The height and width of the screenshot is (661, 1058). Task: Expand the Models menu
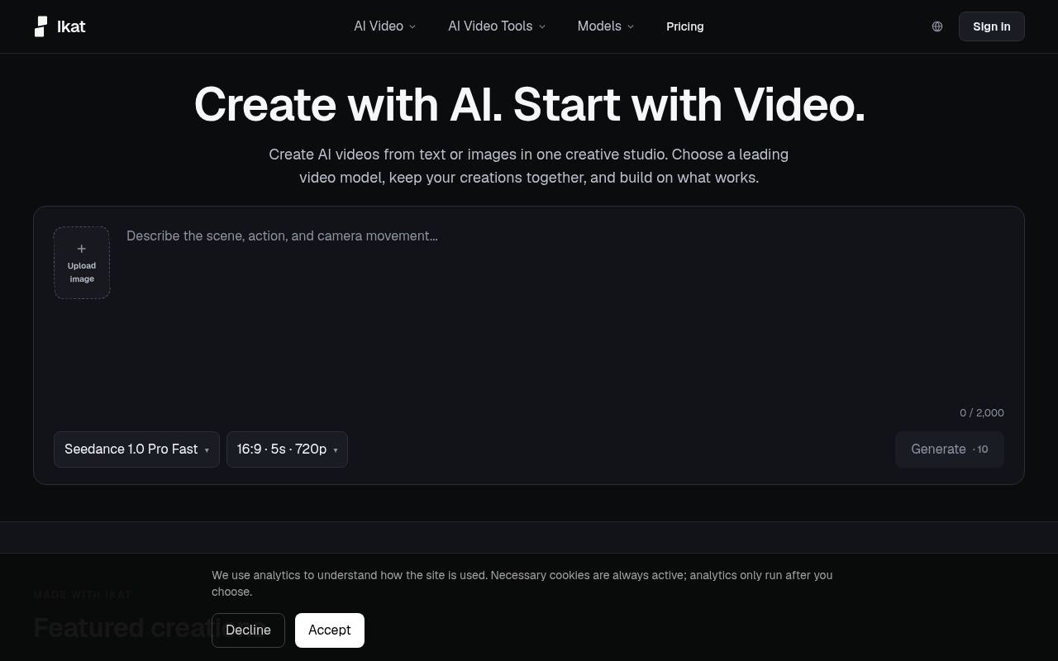pos(606,26)
